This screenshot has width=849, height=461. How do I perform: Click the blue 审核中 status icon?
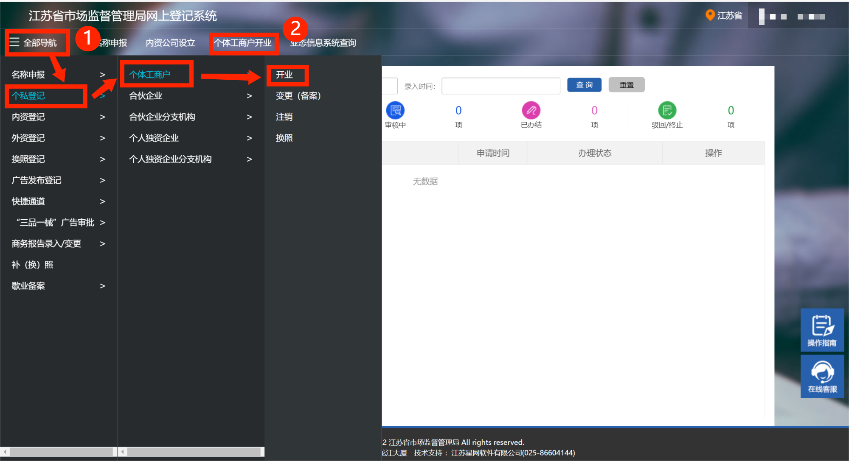pyautogui.click(x=395, y=111)
